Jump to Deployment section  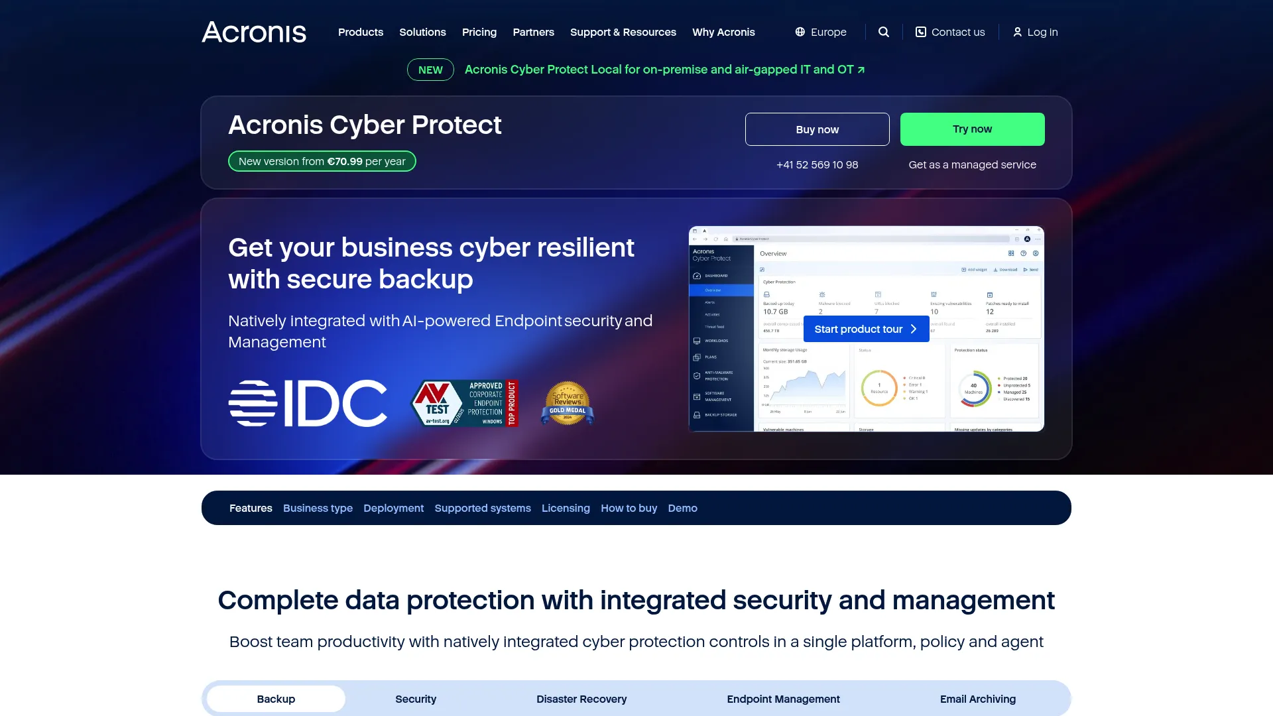click(x=393, y=508)
